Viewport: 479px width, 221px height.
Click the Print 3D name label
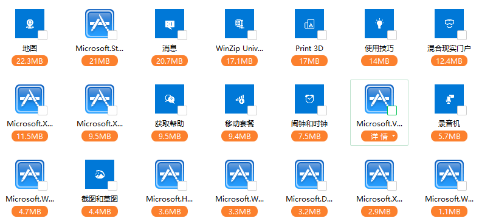(309, 48)
